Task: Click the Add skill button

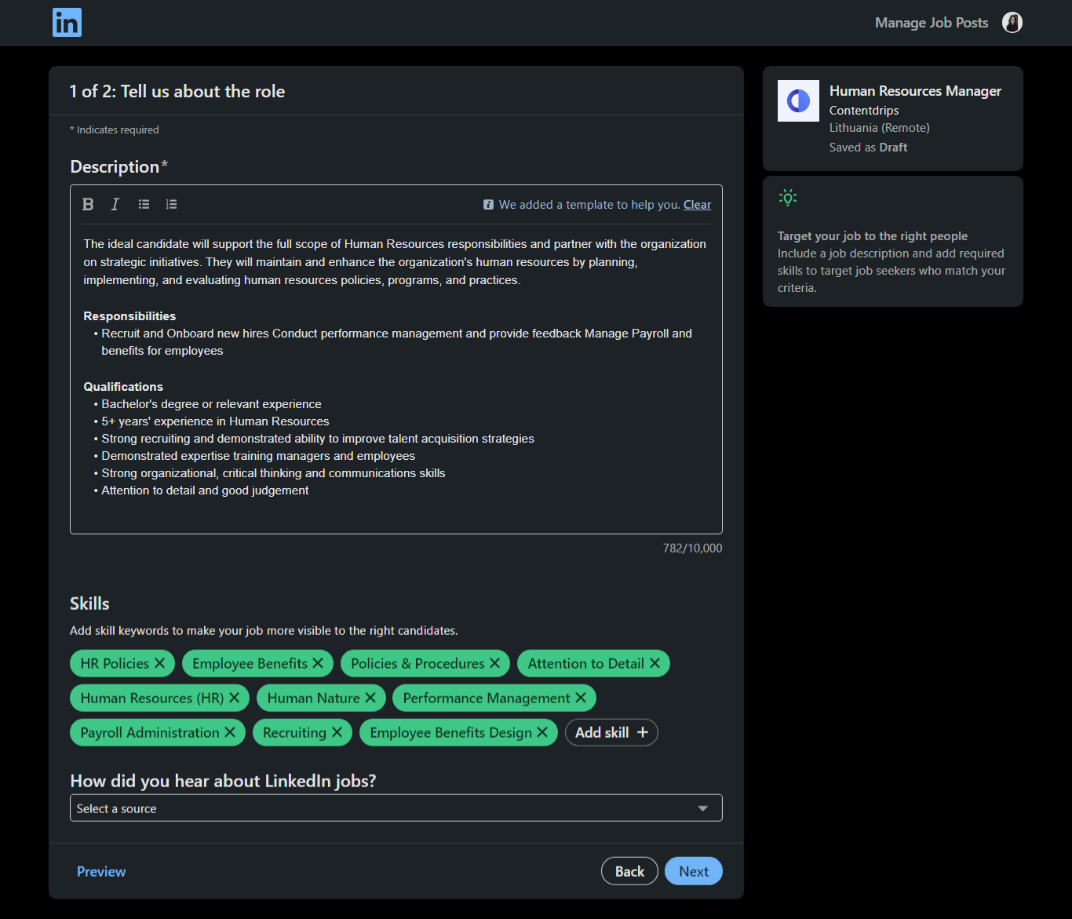Action: 611,732
